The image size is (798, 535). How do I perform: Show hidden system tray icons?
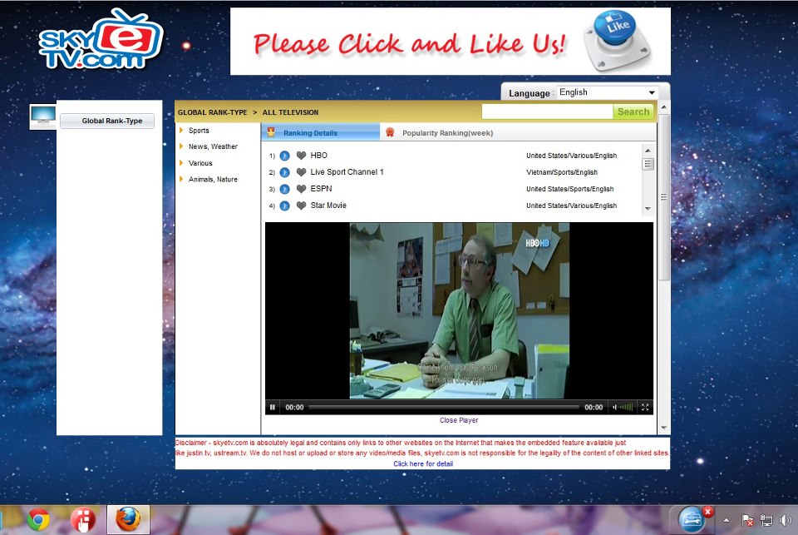(727, 520)
